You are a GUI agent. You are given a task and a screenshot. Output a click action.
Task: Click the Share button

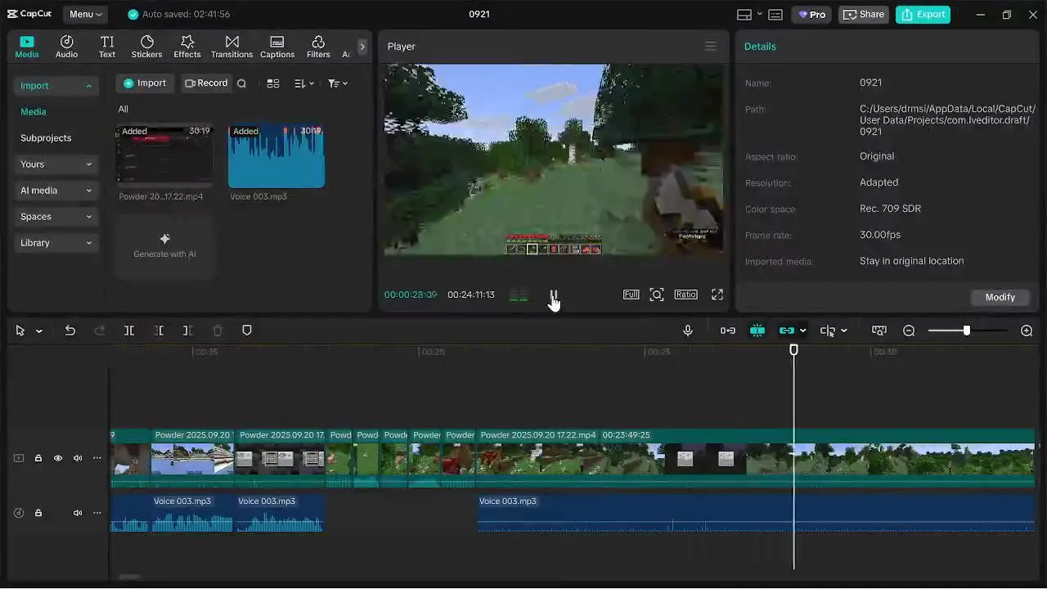click(x=864, y=15)
